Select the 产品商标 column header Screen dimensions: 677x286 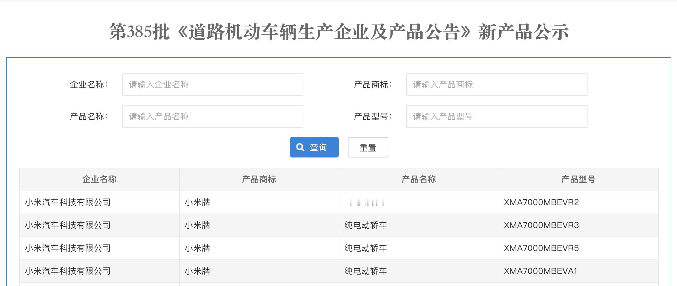[259, 180]
